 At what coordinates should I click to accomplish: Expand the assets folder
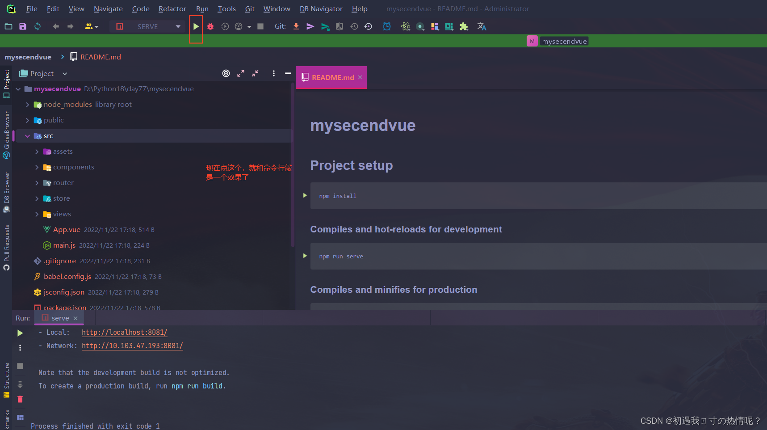pyautogui.click(x=37, y=152)
